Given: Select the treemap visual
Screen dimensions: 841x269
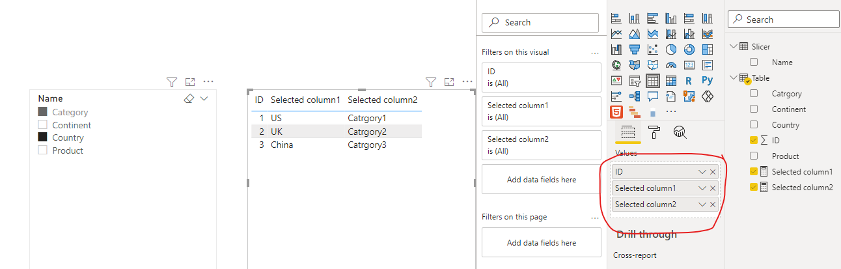Looking at the screenshot, I should (x=708, y=50).
